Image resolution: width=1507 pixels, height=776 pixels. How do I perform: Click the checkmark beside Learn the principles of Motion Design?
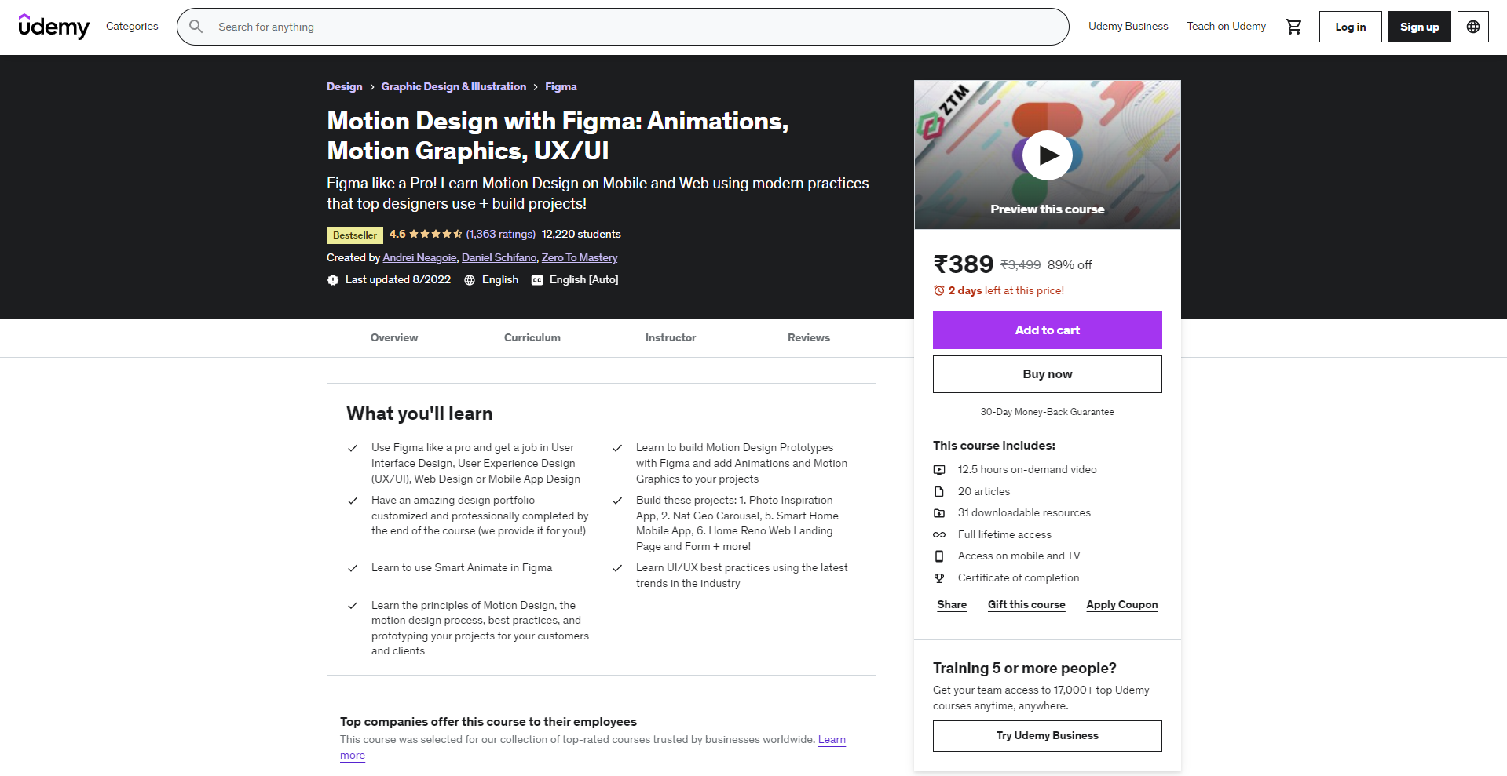pos(353,606)
